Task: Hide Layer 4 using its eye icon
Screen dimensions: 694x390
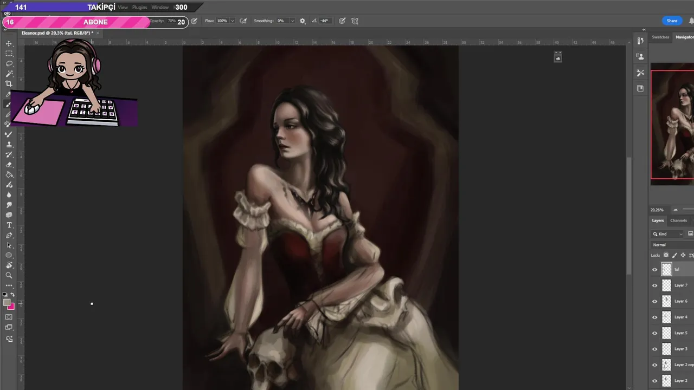Action: coord(654,317)
